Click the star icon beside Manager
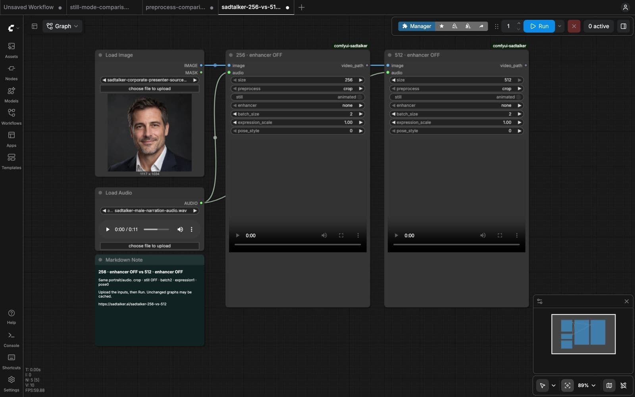The height and width of the screenshot is (397, 635). point(441,26)
